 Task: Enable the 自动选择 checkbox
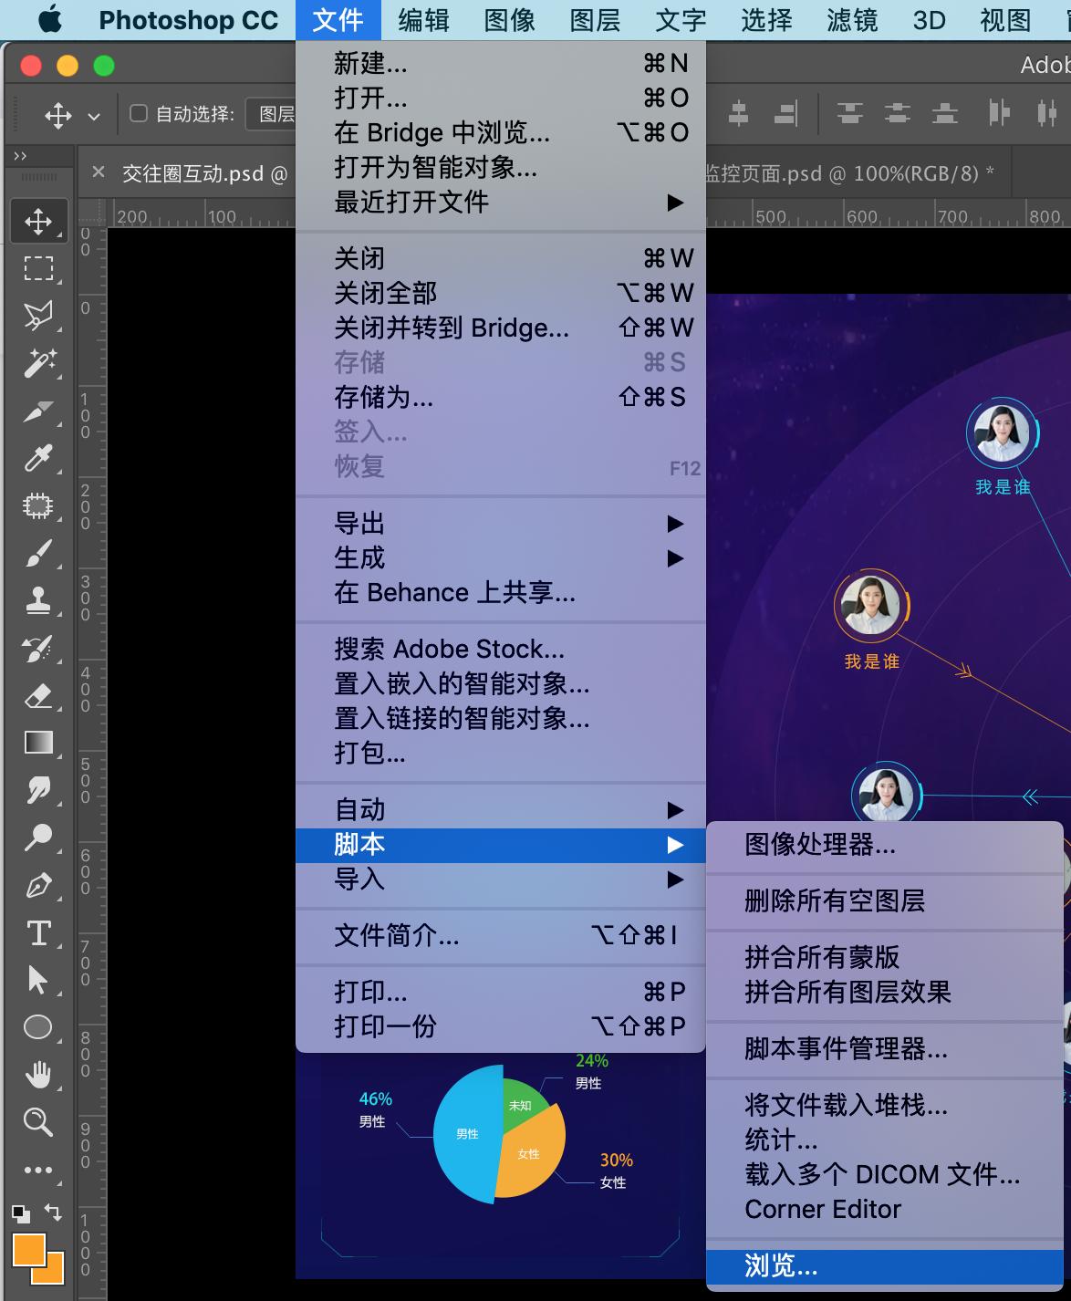[x=137, y=113]
